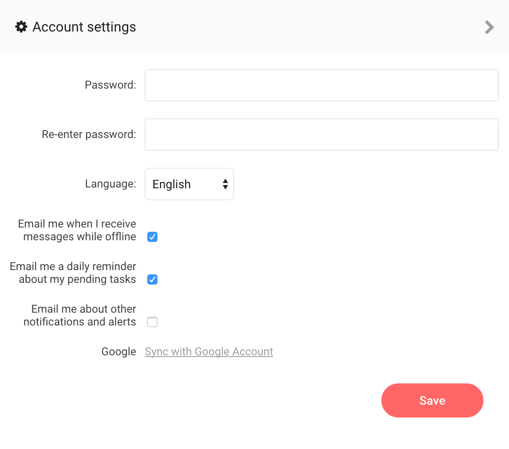Click the Google label text

[118, 351]
